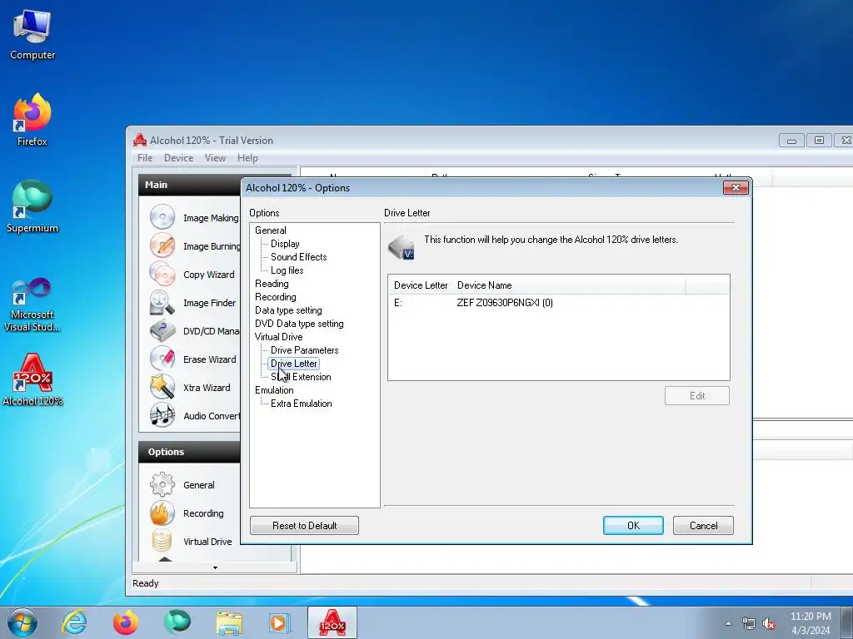Open DVD/CD Manager drive icon
The image size is (853, 639).
(162, 331)
